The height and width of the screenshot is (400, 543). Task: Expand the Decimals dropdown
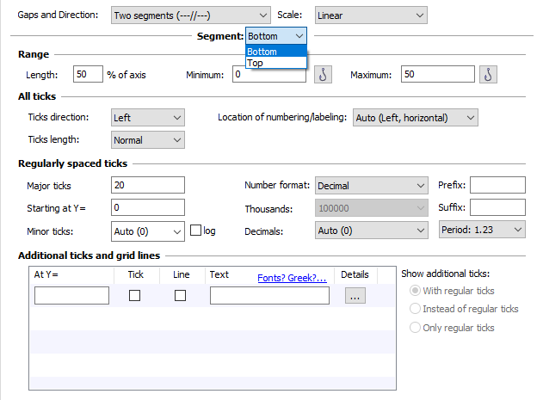(x=370, y=230)
